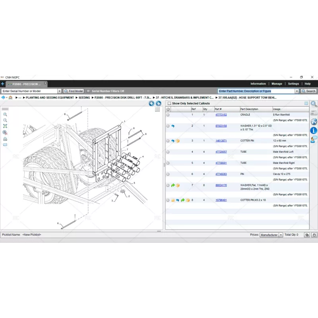The height and width of the screenshot is (318, 318).
Task: Check the Show Only Selected Callouts box
Action: [x=170, y=103]
